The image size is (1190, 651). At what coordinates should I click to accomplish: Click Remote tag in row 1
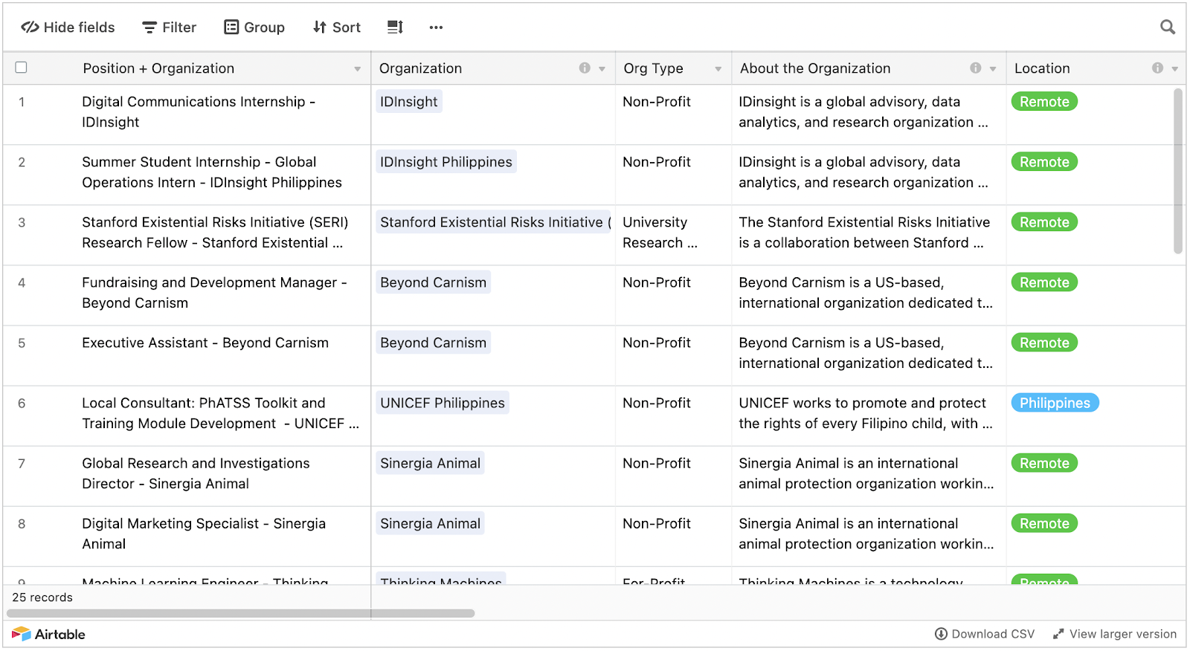coord(1044,102)
